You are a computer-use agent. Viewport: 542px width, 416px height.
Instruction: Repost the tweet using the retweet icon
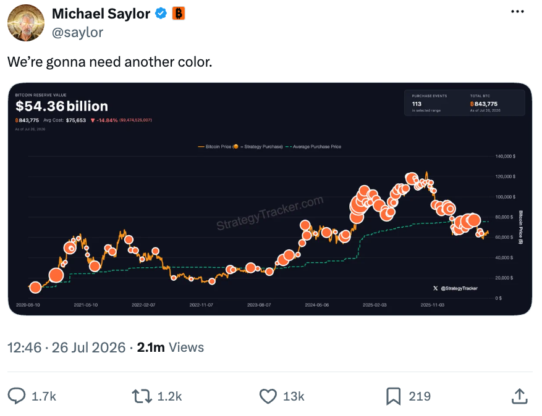click(x=142, y=396)
